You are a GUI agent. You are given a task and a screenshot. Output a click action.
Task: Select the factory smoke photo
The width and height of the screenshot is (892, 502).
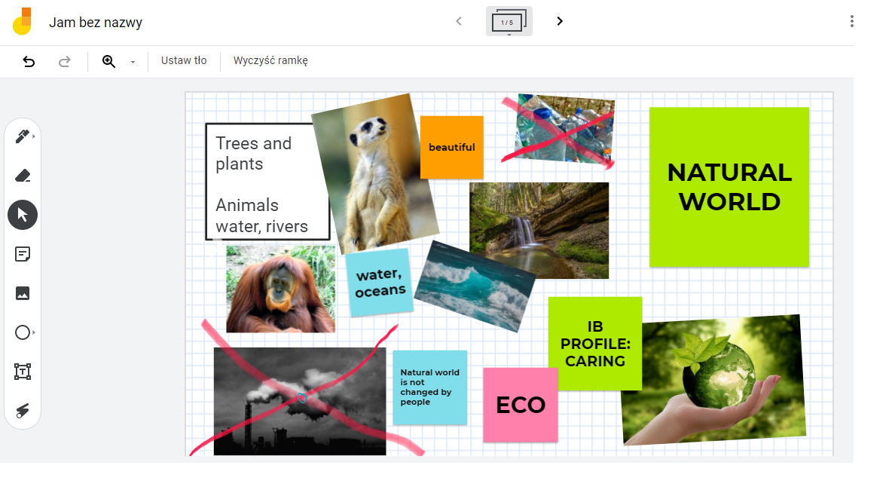tap(300, 401)
